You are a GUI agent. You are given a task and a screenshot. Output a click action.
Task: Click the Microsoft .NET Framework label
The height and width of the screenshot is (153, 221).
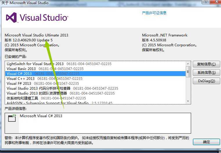[x=165, y=35]
